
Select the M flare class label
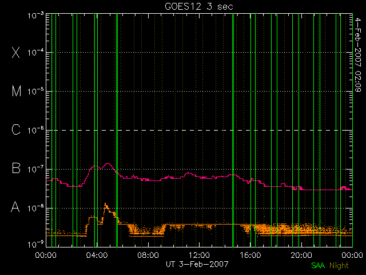[x=17, y=91]
